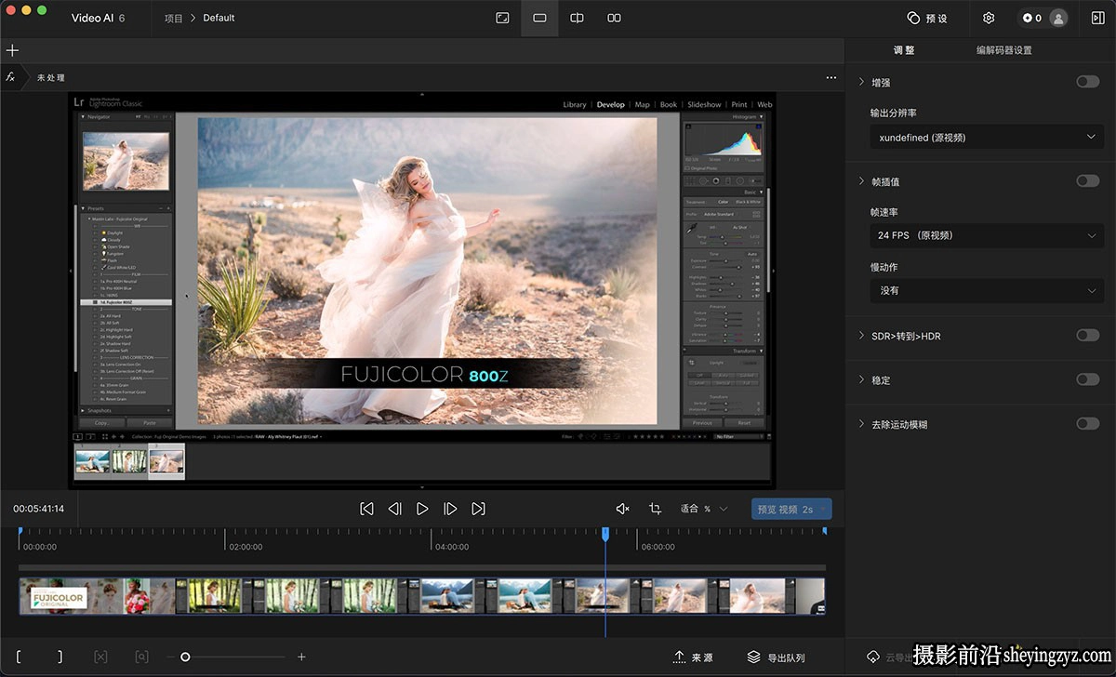Click the Fujicolor Original clip thumbnail
This screenshot has width=1116, height=677.
pos(58,596)
